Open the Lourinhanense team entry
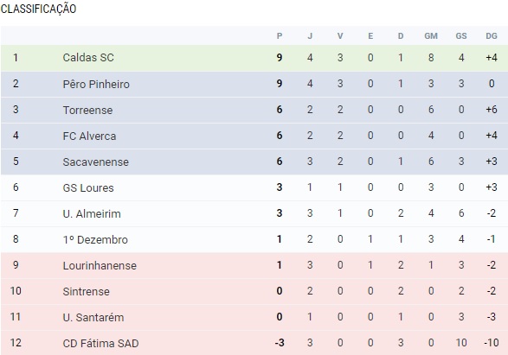Image resolution: width=508 pixels, height=355 pixels. tap(100, 265)
